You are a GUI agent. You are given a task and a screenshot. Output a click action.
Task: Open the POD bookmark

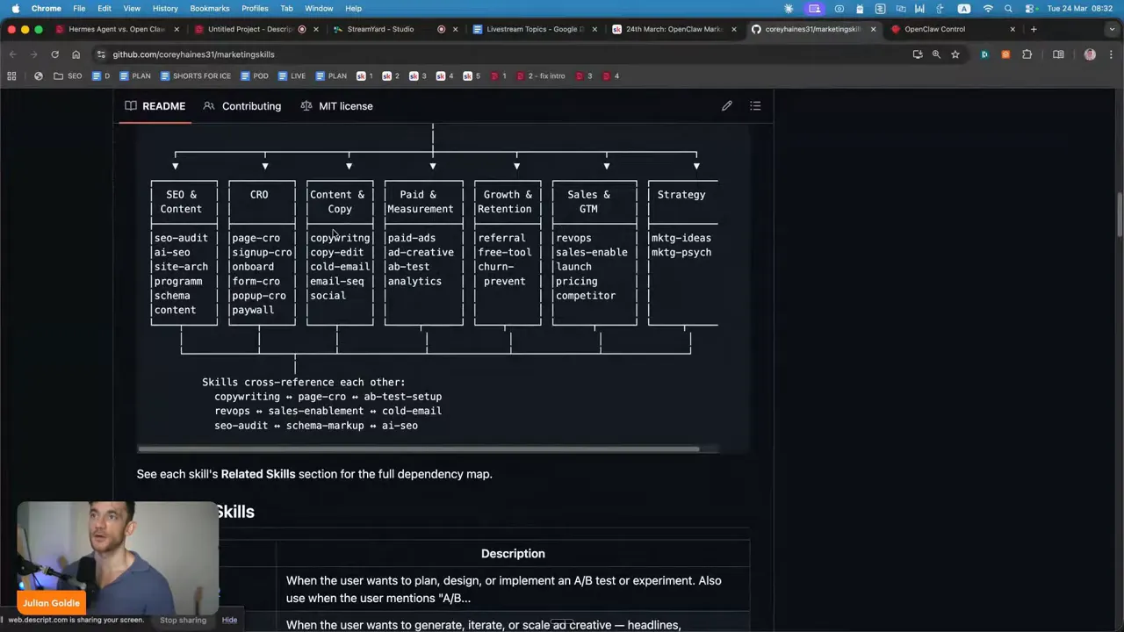point(254,76)
